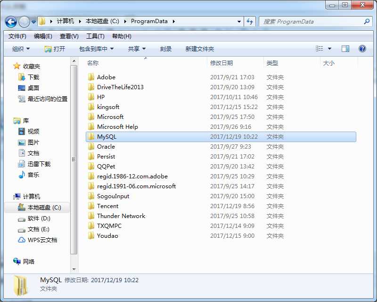
Task: Open the 文件(F) menu
Action: (17, 36)
